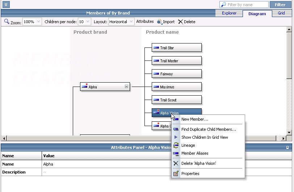The height and width of the screenshot is (192, 294).
Task: Click the Properties menu icon
Action: coord(176,174)
